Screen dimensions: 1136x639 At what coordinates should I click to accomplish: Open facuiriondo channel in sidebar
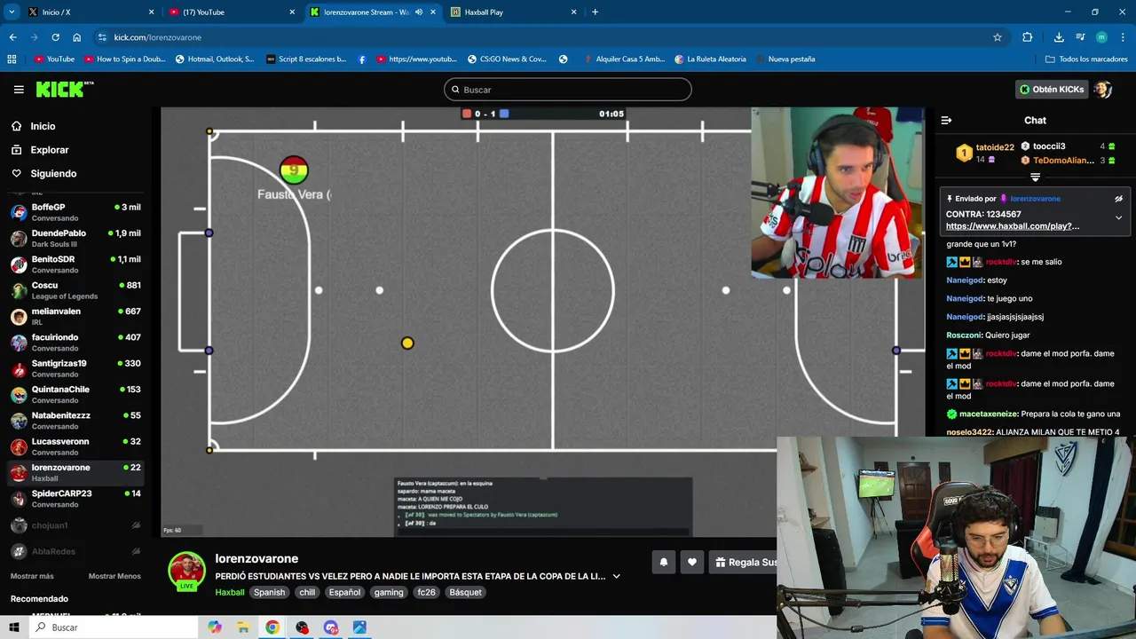(75, 343)
